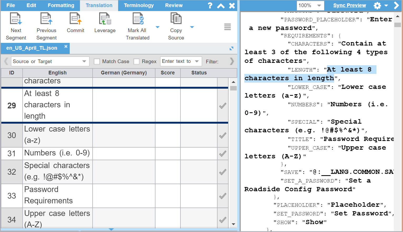Image resolution: width=403 pixels, height=232 pixels.
Task: Close the en_US_April_TL.json file tab
Action: [x=66, y=47]
